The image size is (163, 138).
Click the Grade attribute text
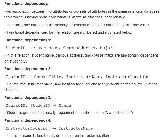tap(65, 106)
